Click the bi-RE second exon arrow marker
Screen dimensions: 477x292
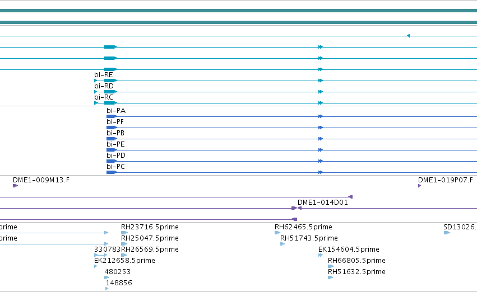click(x=320, y=81)
